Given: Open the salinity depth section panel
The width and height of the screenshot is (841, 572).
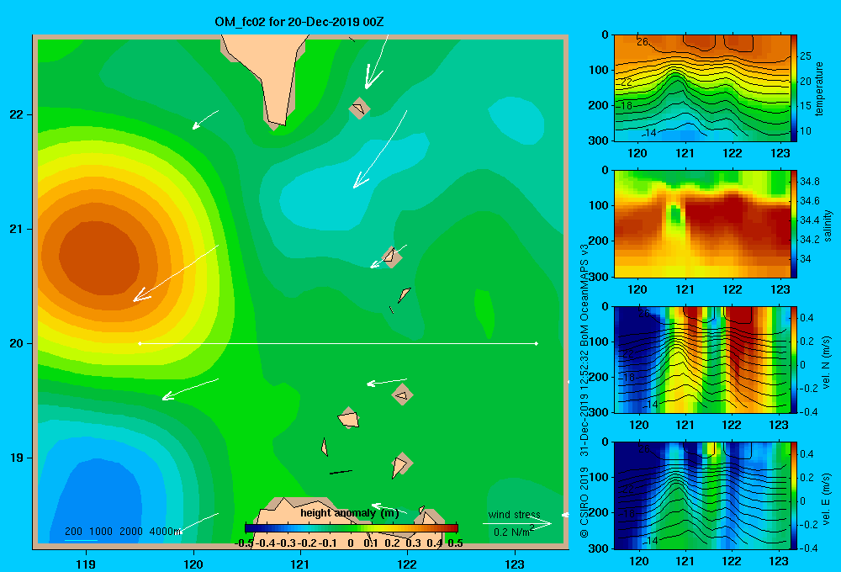Looking at the screenshot, I should 702,224.
